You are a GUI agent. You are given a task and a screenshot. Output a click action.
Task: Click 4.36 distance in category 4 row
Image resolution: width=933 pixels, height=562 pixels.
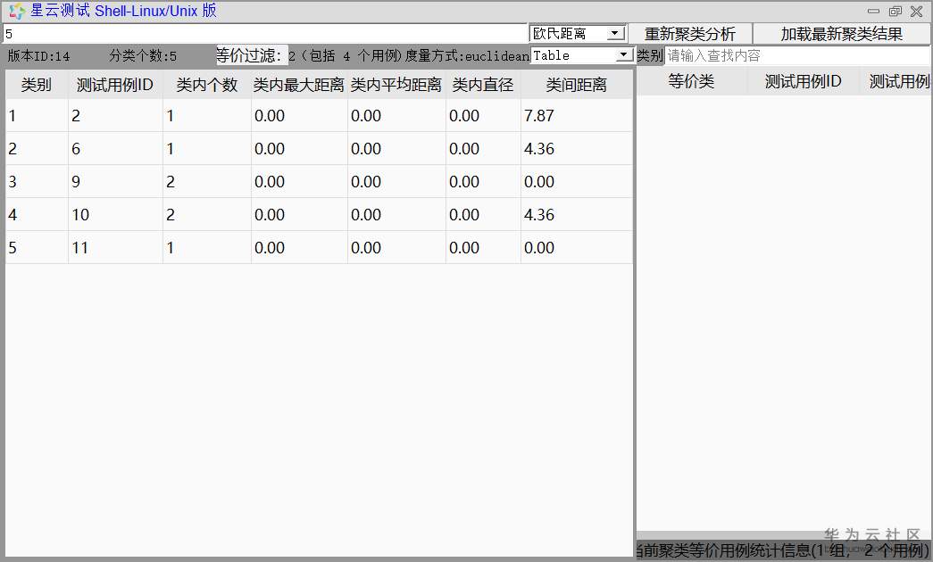(x=576, y=215)
